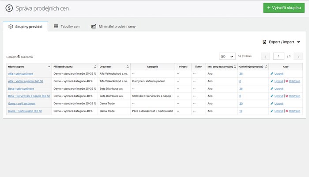Click the table icon in Tabulky cen tab
Viewport: 309px width, 177px height.
(x=56, y=27)
